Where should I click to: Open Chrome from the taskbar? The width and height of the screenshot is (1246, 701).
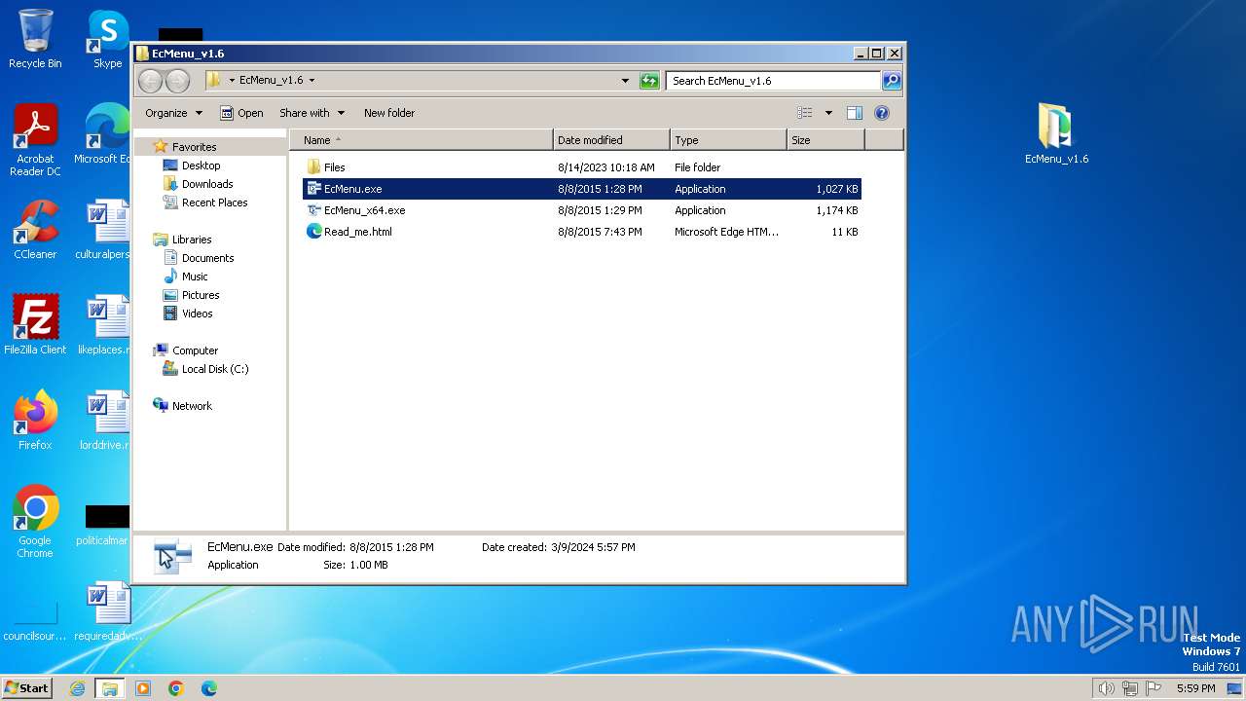(176, 688)
